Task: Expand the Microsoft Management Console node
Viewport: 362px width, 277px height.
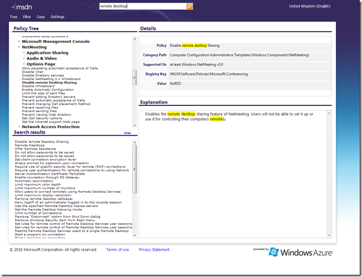Action: (x=19, y=41)
